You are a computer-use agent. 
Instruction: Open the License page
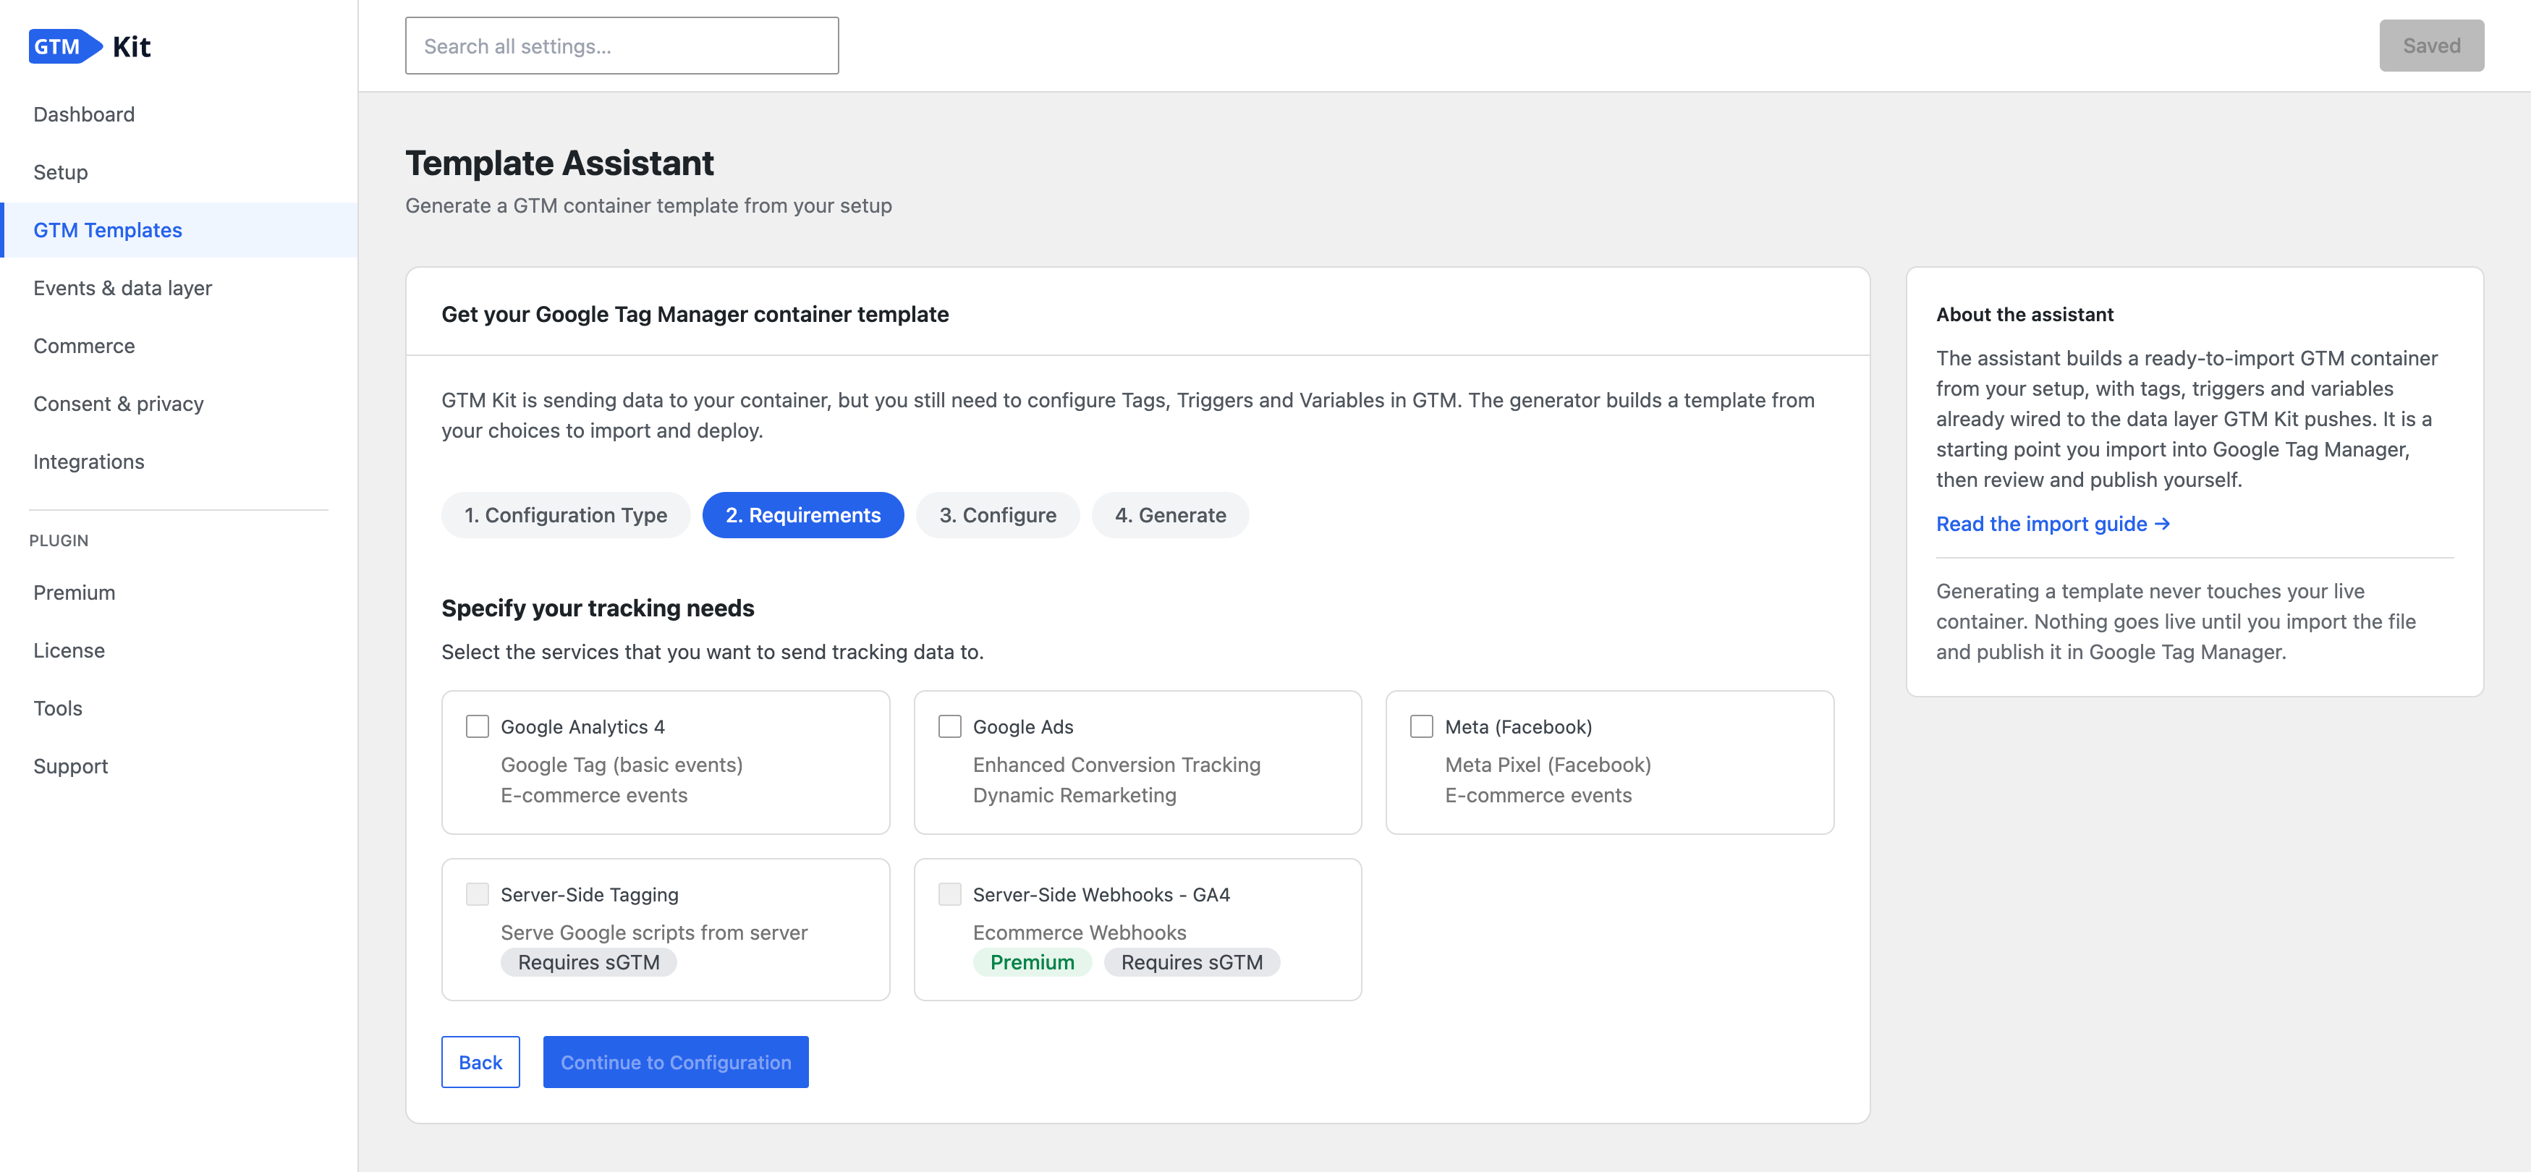point(69,650)
